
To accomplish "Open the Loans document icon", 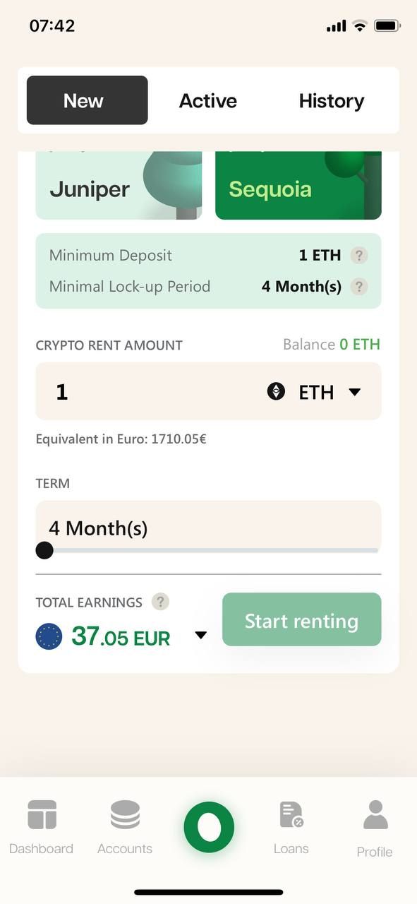I will [291, 815].
